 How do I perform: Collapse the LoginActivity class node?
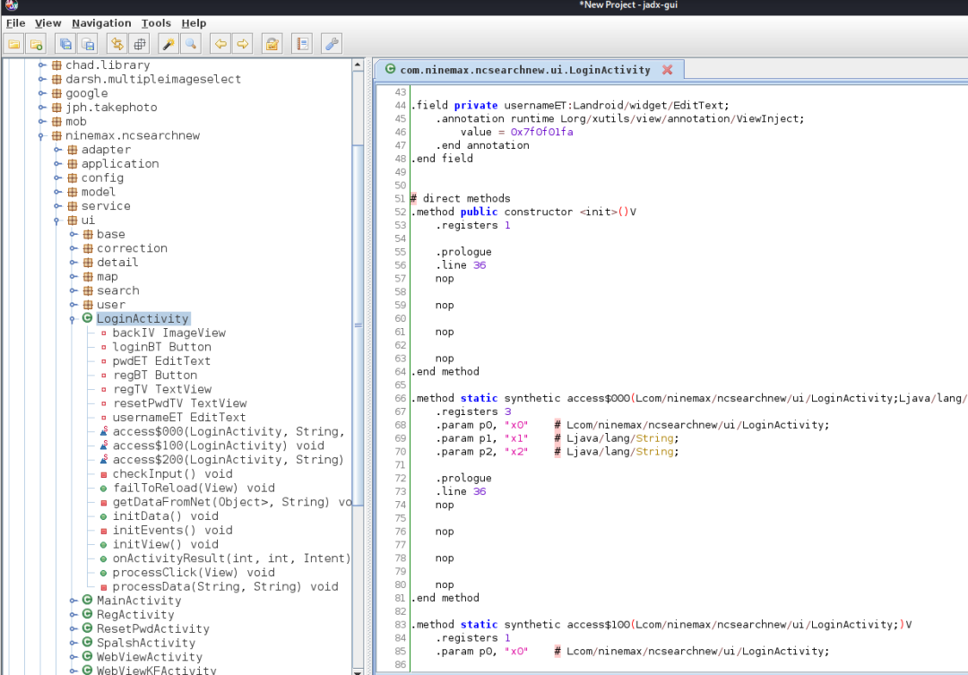click(73, 319)
